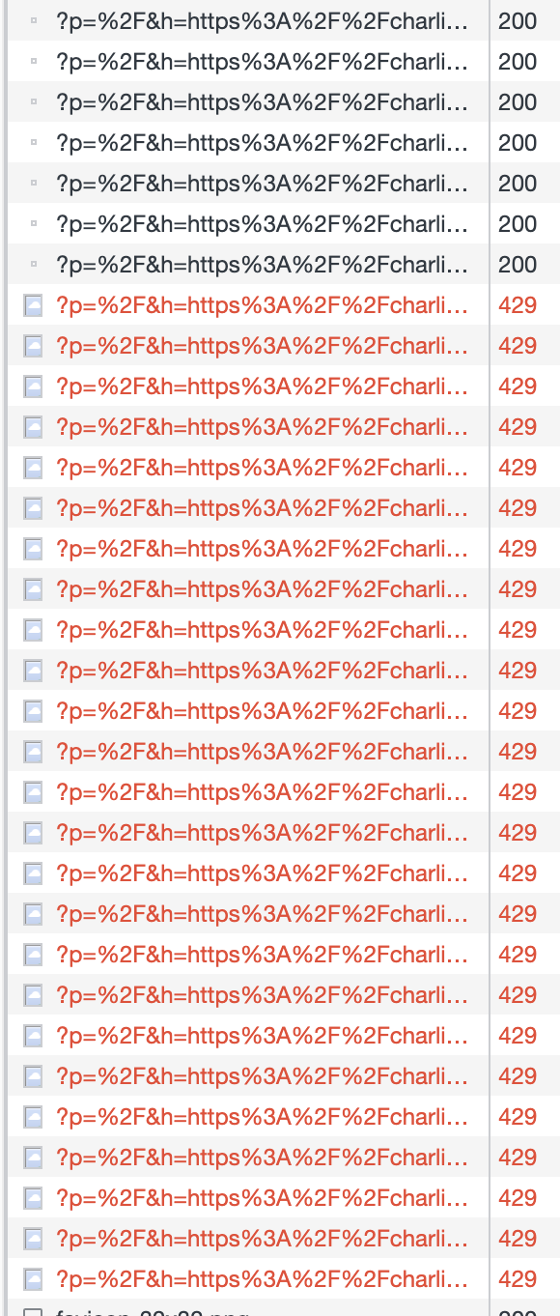Click the first red 429 status code

[518, 306]
